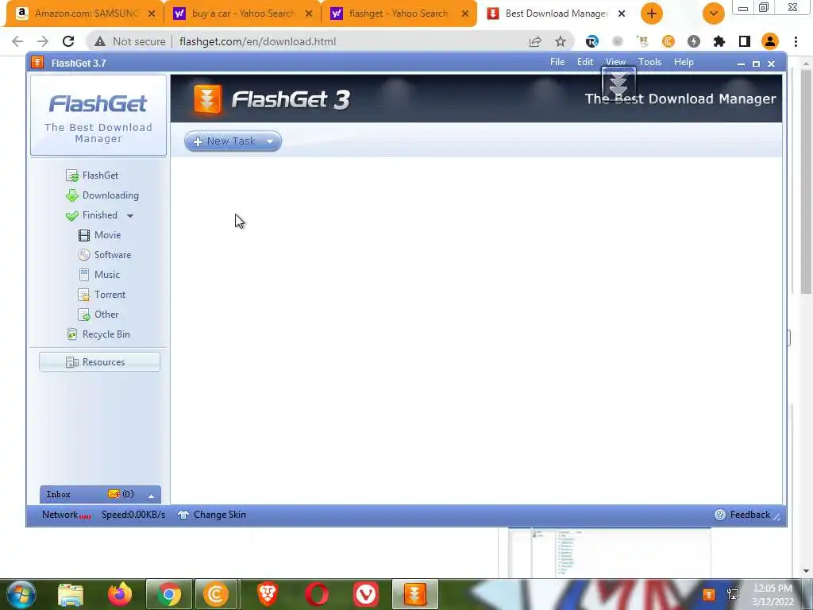Open the File menu in FlashGet

pos(557,62)
